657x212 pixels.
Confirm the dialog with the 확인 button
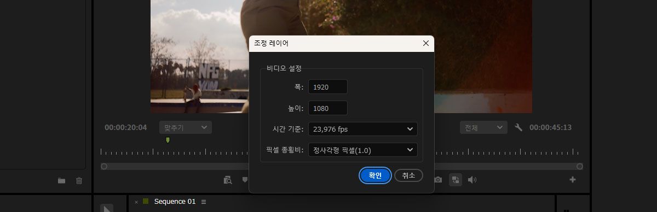pyautogui.click(x=375, y=175)
